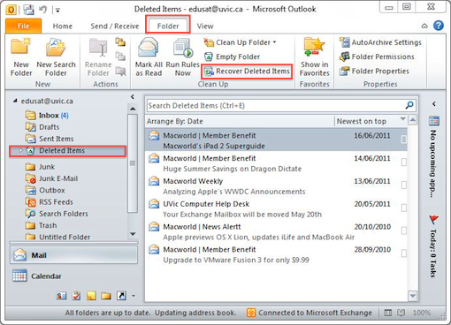Image resolution: width=451 pixels, height=325 pixels.
Task: Open Mail navigation button
Action: (x=73, y=255)
